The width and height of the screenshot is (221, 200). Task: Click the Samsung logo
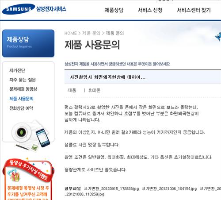pos(19,9)
